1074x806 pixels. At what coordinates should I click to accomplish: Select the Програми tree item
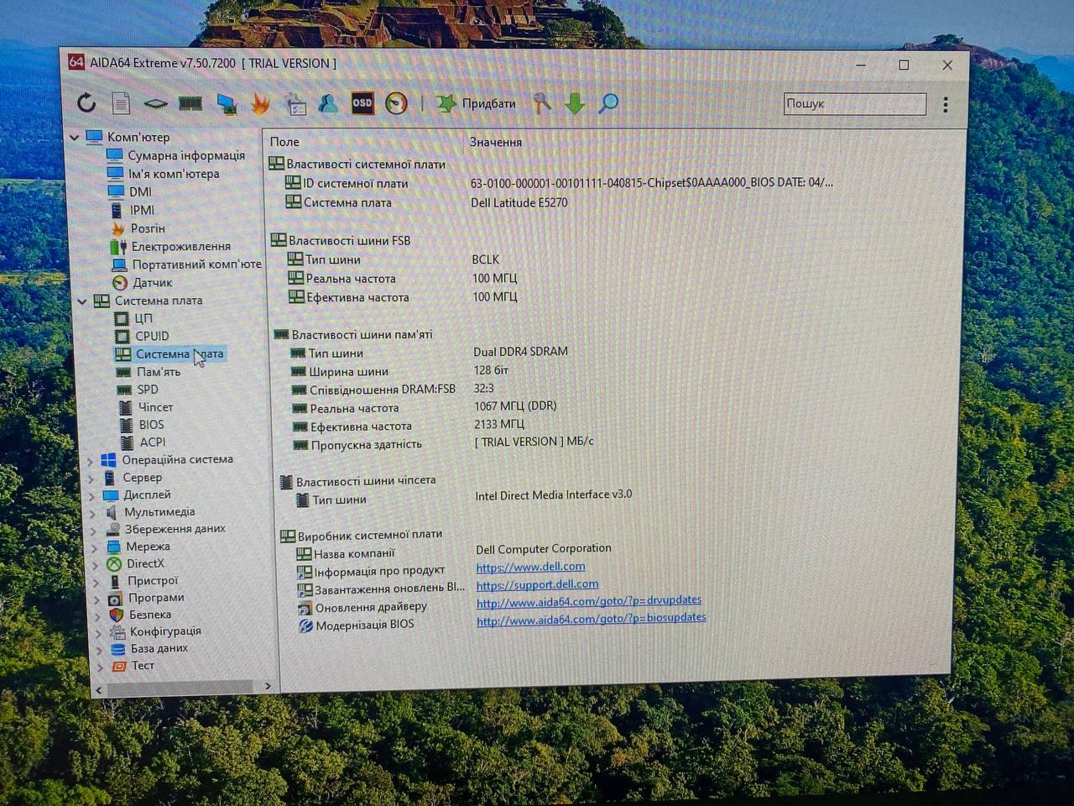point(156,598)
